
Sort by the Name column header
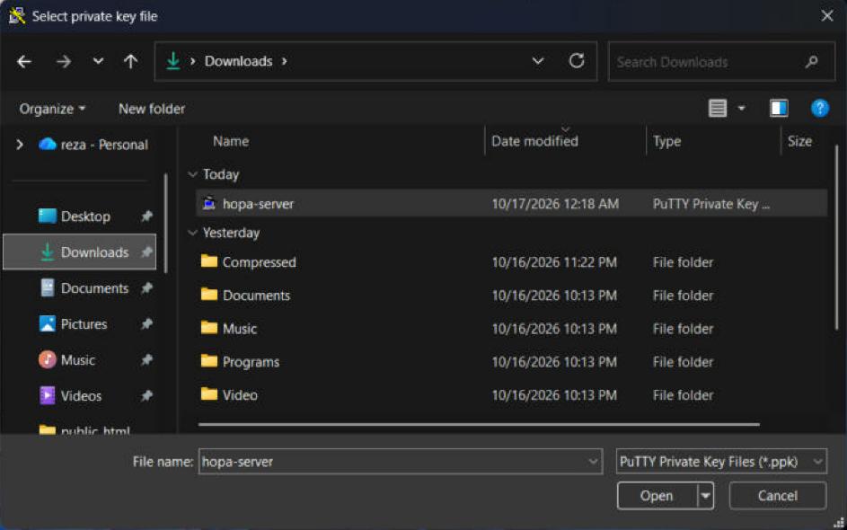coord(231,142)
